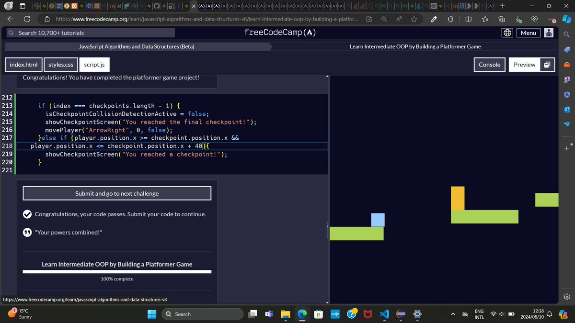This screenshot has height=323, width=575.
Task: Open the McAfee icon on the taskbar
Action: [x=368, y=314]
